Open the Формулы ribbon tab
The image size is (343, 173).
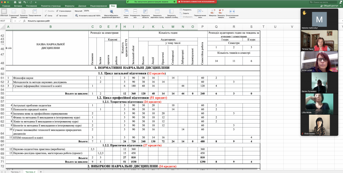point(70,6)
